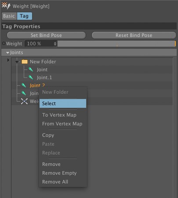Click the green joint icon beside Joint

coord(31,70)
